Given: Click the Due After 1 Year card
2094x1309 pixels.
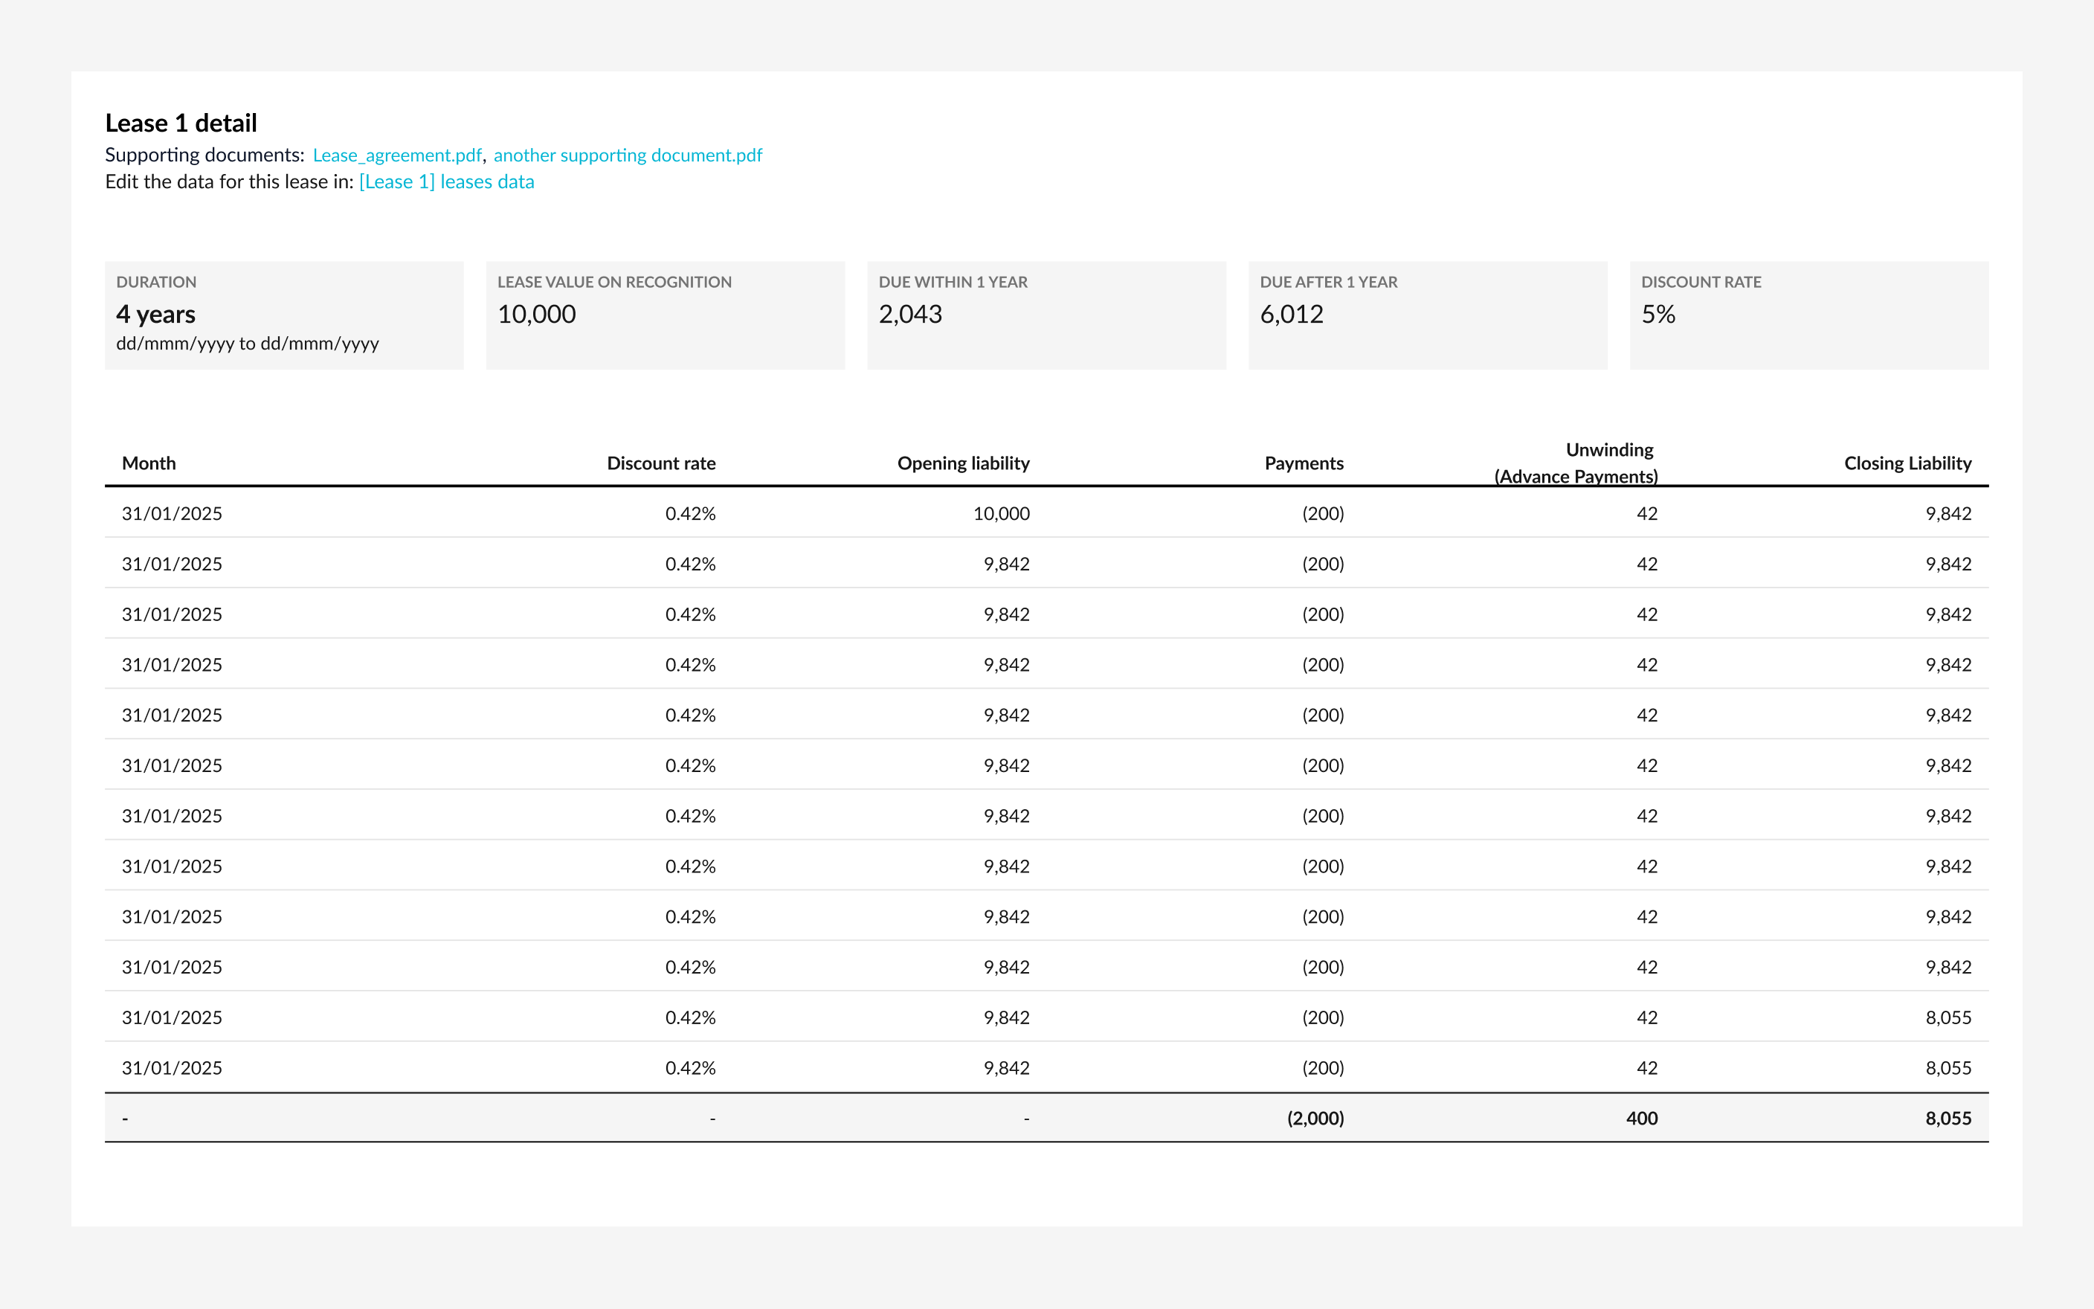Looking at the screenshot, I should click(1427, 315).
